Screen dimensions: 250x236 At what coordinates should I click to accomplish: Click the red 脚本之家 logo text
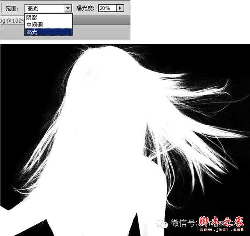(x=221, y=222)
